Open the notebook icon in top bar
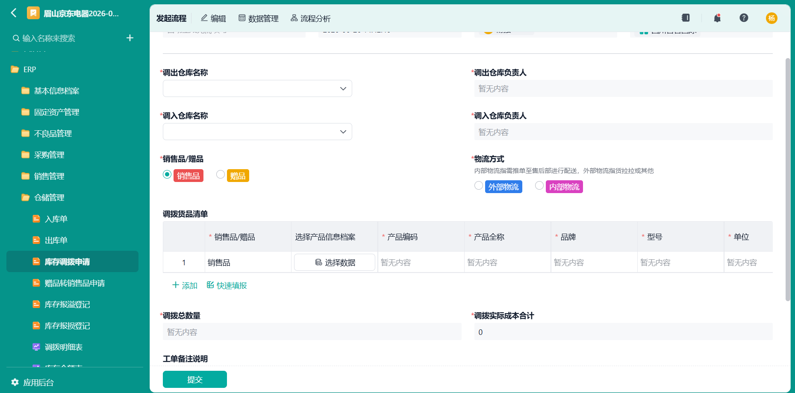 pyautogui.click(x=686, y=18)
